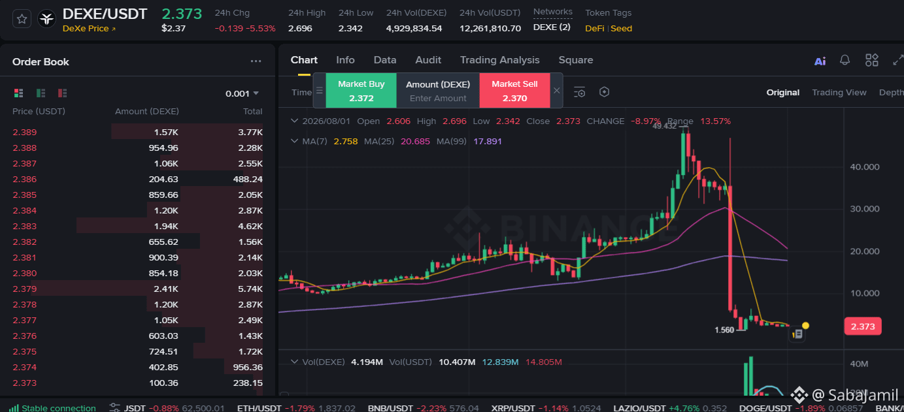Collapse the Vol(DEXE) indicator chevron
Image resolution: width=904 pixels, height=412 pixels.
pos(295,362)
